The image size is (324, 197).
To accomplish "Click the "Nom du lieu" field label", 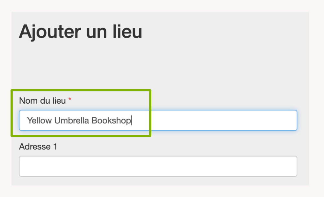I will (42, 100).
